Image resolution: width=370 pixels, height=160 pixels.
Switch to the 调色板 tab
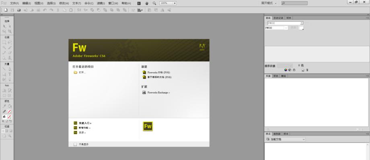click(277, 134)
